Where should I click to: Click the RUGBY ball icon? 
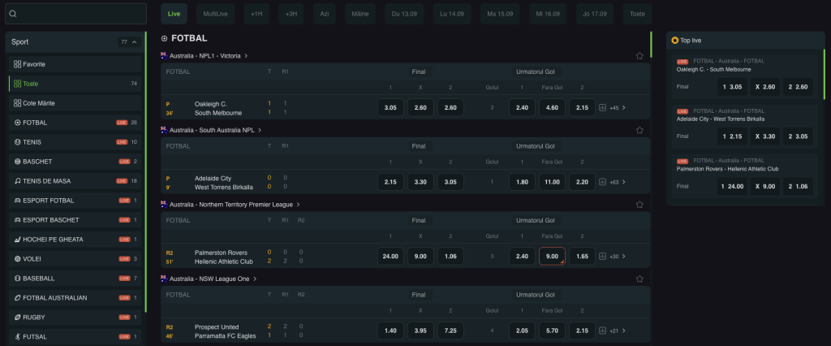click(x=18, y=318)
